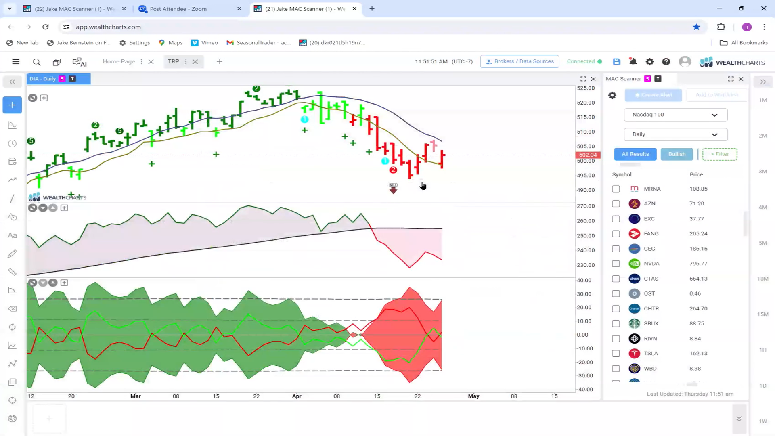Image resolution: width=775 pixels, height=436 pixels.
Task: Maximize the MAC Scanner panel
Action: coord(731,79)
